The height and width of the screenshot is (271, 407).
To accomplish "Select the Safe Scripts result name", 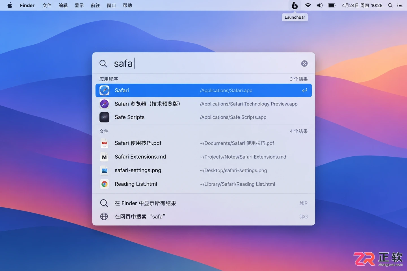I will 129,117.
